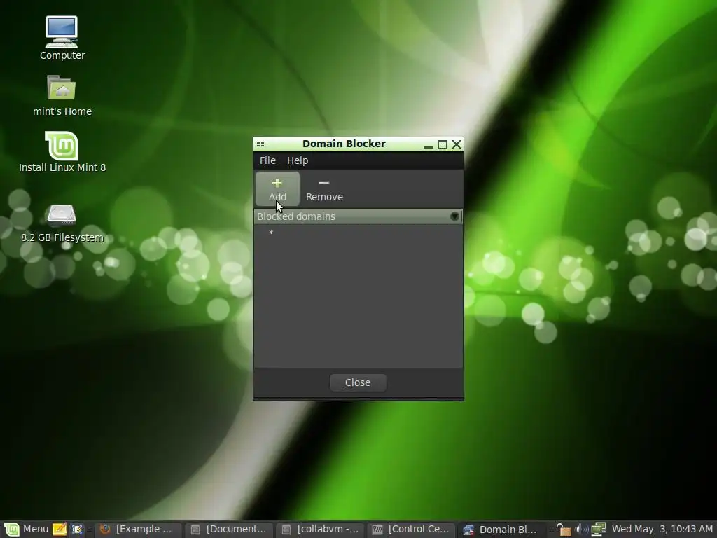Switch to the Firefox Example taskbar item
The height and width of the screenshot is (538, 717).
138,530
